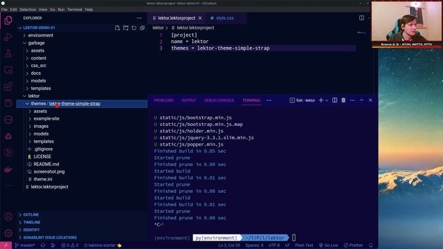Screen dimensions: 443x249
Task: Open errors and warnings count in status bar
Action: tap(70, 246)
